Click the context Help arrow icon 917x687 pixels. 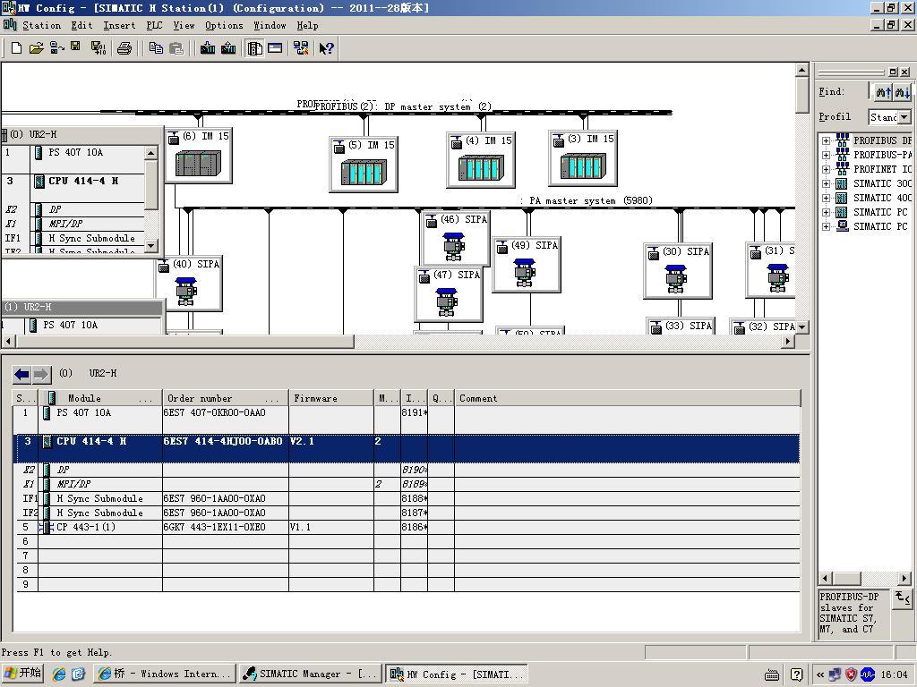[326, 48]
